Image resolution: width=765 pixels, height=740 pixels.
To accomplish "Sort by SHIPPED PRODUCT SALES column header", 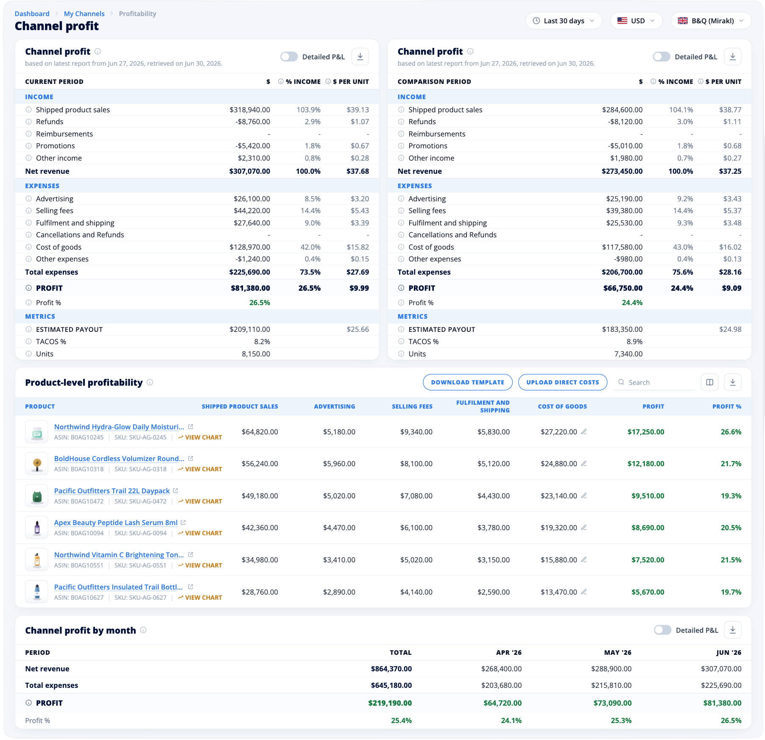I will click(x=240, y=406).
